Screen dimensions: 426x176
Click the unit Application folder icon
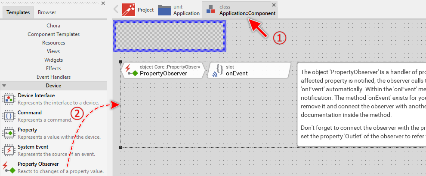point(164,10)
